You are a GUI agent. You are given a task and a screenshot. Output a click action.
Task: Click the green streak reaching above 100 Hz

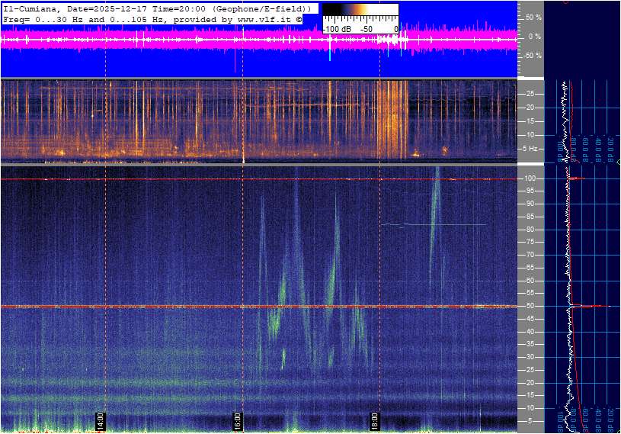click(x=434, y=228)
